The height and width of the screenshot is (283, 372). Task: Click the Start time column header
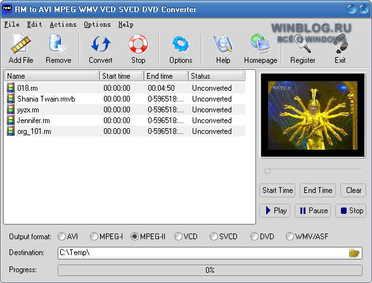coord(122,76)
